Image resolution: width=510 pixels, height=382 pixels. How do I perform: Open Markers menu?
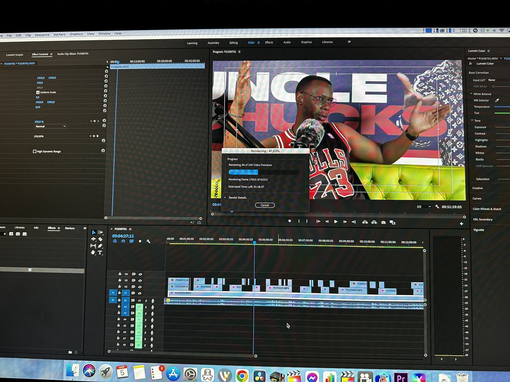point(59,34)
